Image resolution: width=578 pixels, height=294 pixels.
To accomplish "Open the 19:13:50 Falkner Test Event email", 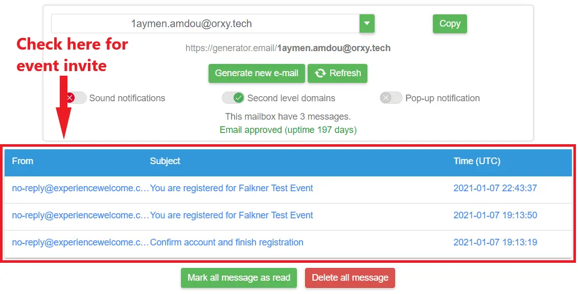I will 231,215.
